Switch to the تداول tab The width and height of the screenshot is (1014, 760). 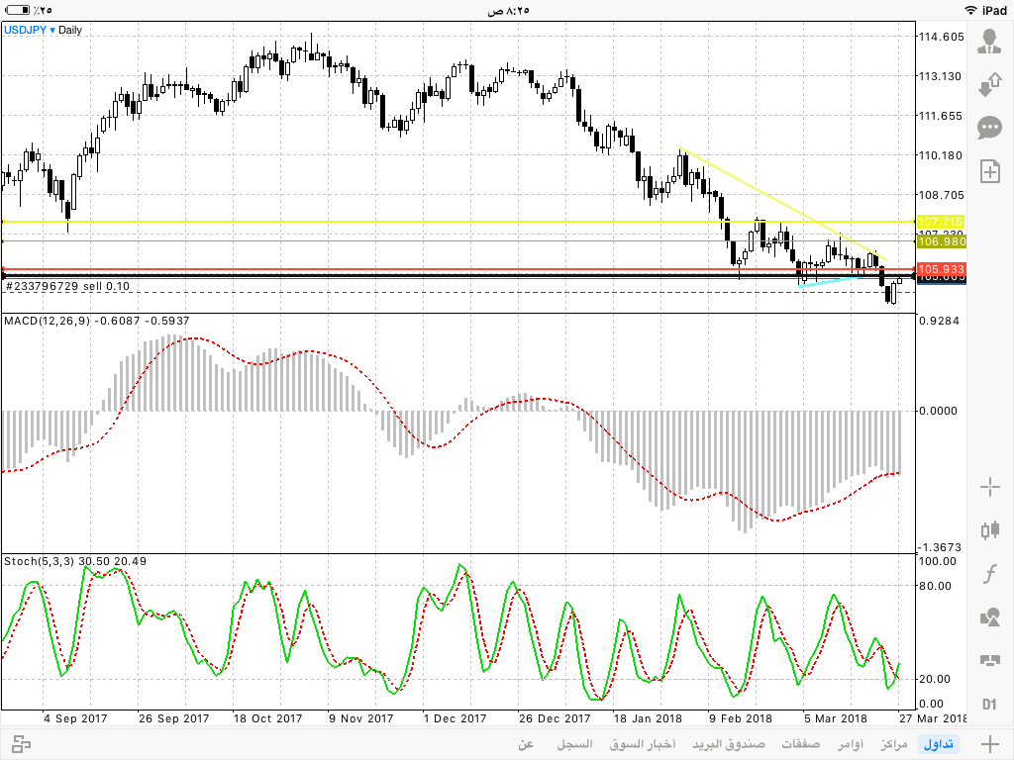pyautogui.click(x=938, y=744)
